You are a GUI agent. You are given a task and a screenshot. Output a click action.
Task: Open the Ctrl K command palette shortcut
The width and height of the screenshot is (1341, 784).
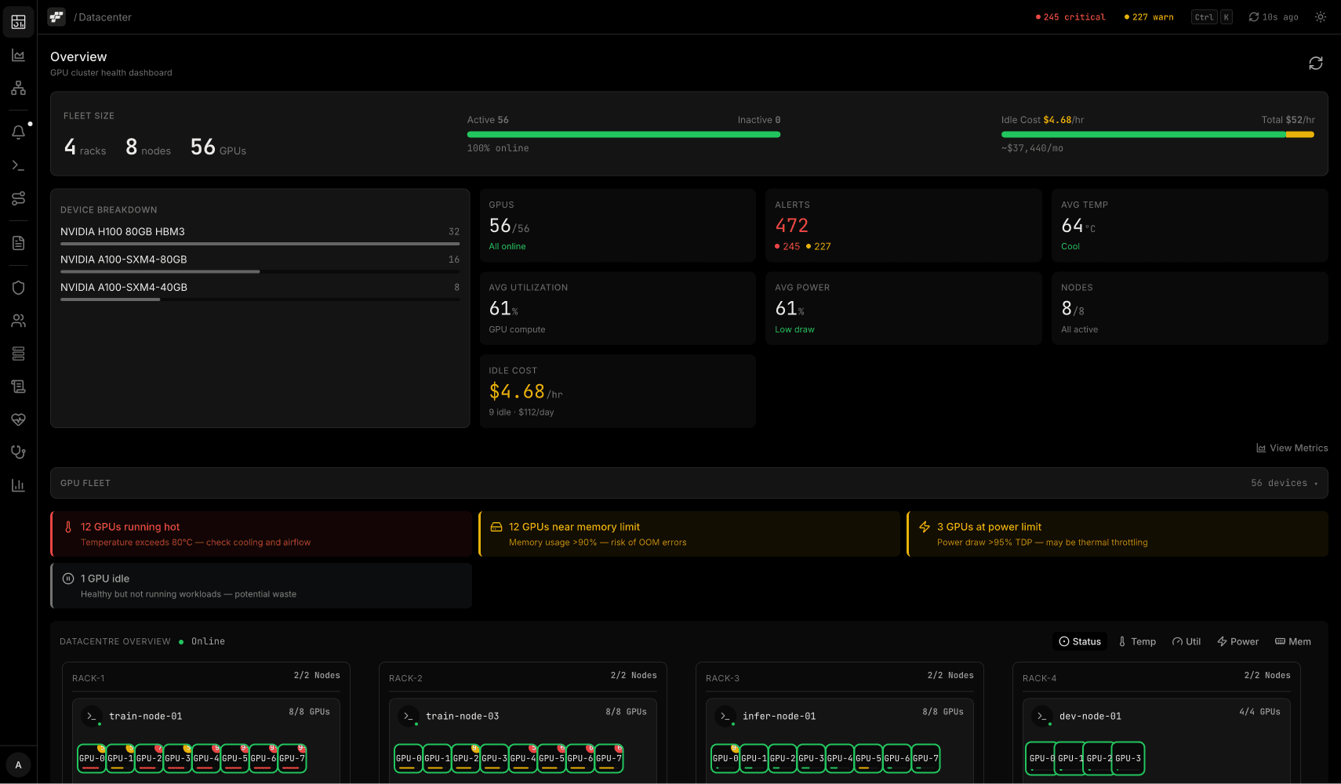1212,17
